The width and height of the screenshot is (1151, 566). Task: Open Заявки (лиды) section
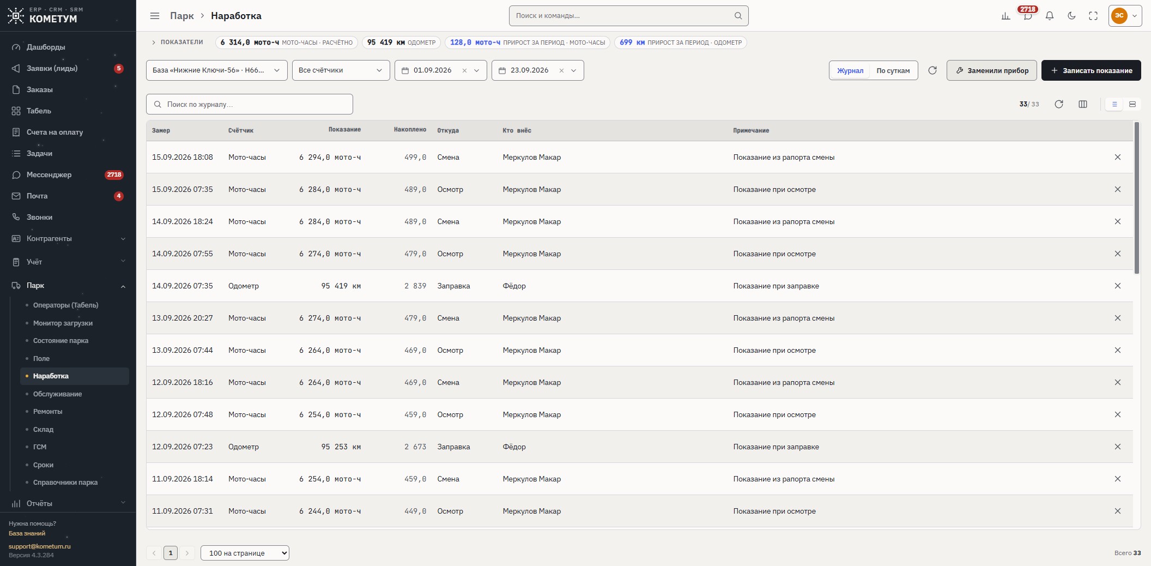(x=68, y=68)
